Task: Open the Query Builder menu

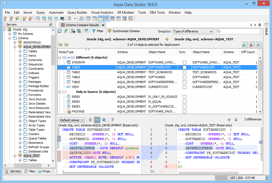Action: 77,13
